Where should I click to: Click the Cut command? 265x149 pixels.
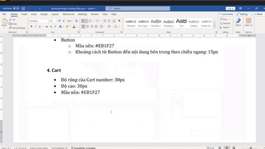point(12,19)
